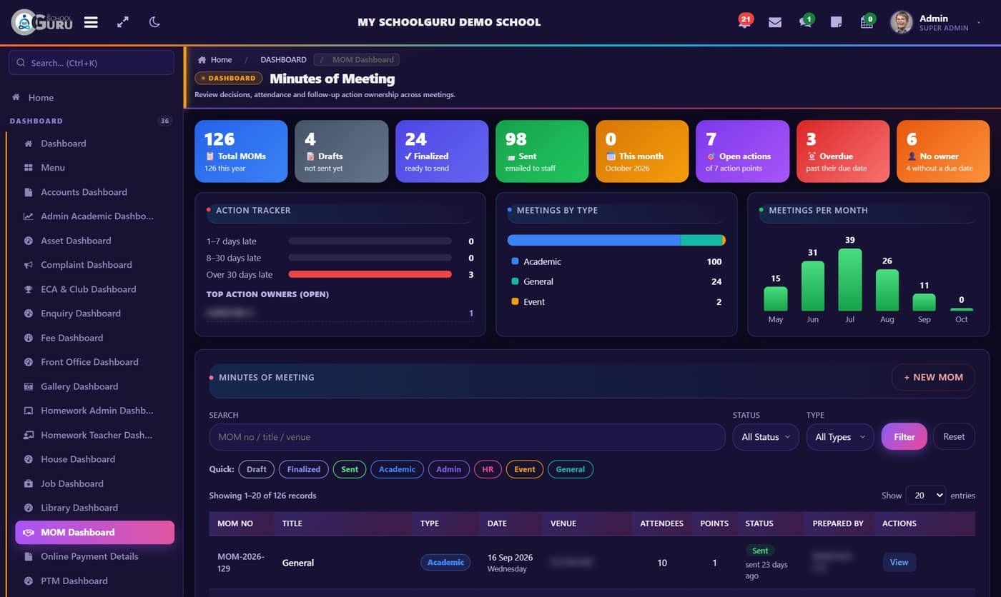Expand the Admin account menu caret
The width and height of the screenshot is (1001, 597).
click(980, 23)
